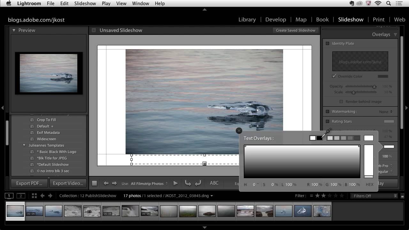Open the Play menu
Viewport: 409px width, 230px height.
tap(106, 4)
